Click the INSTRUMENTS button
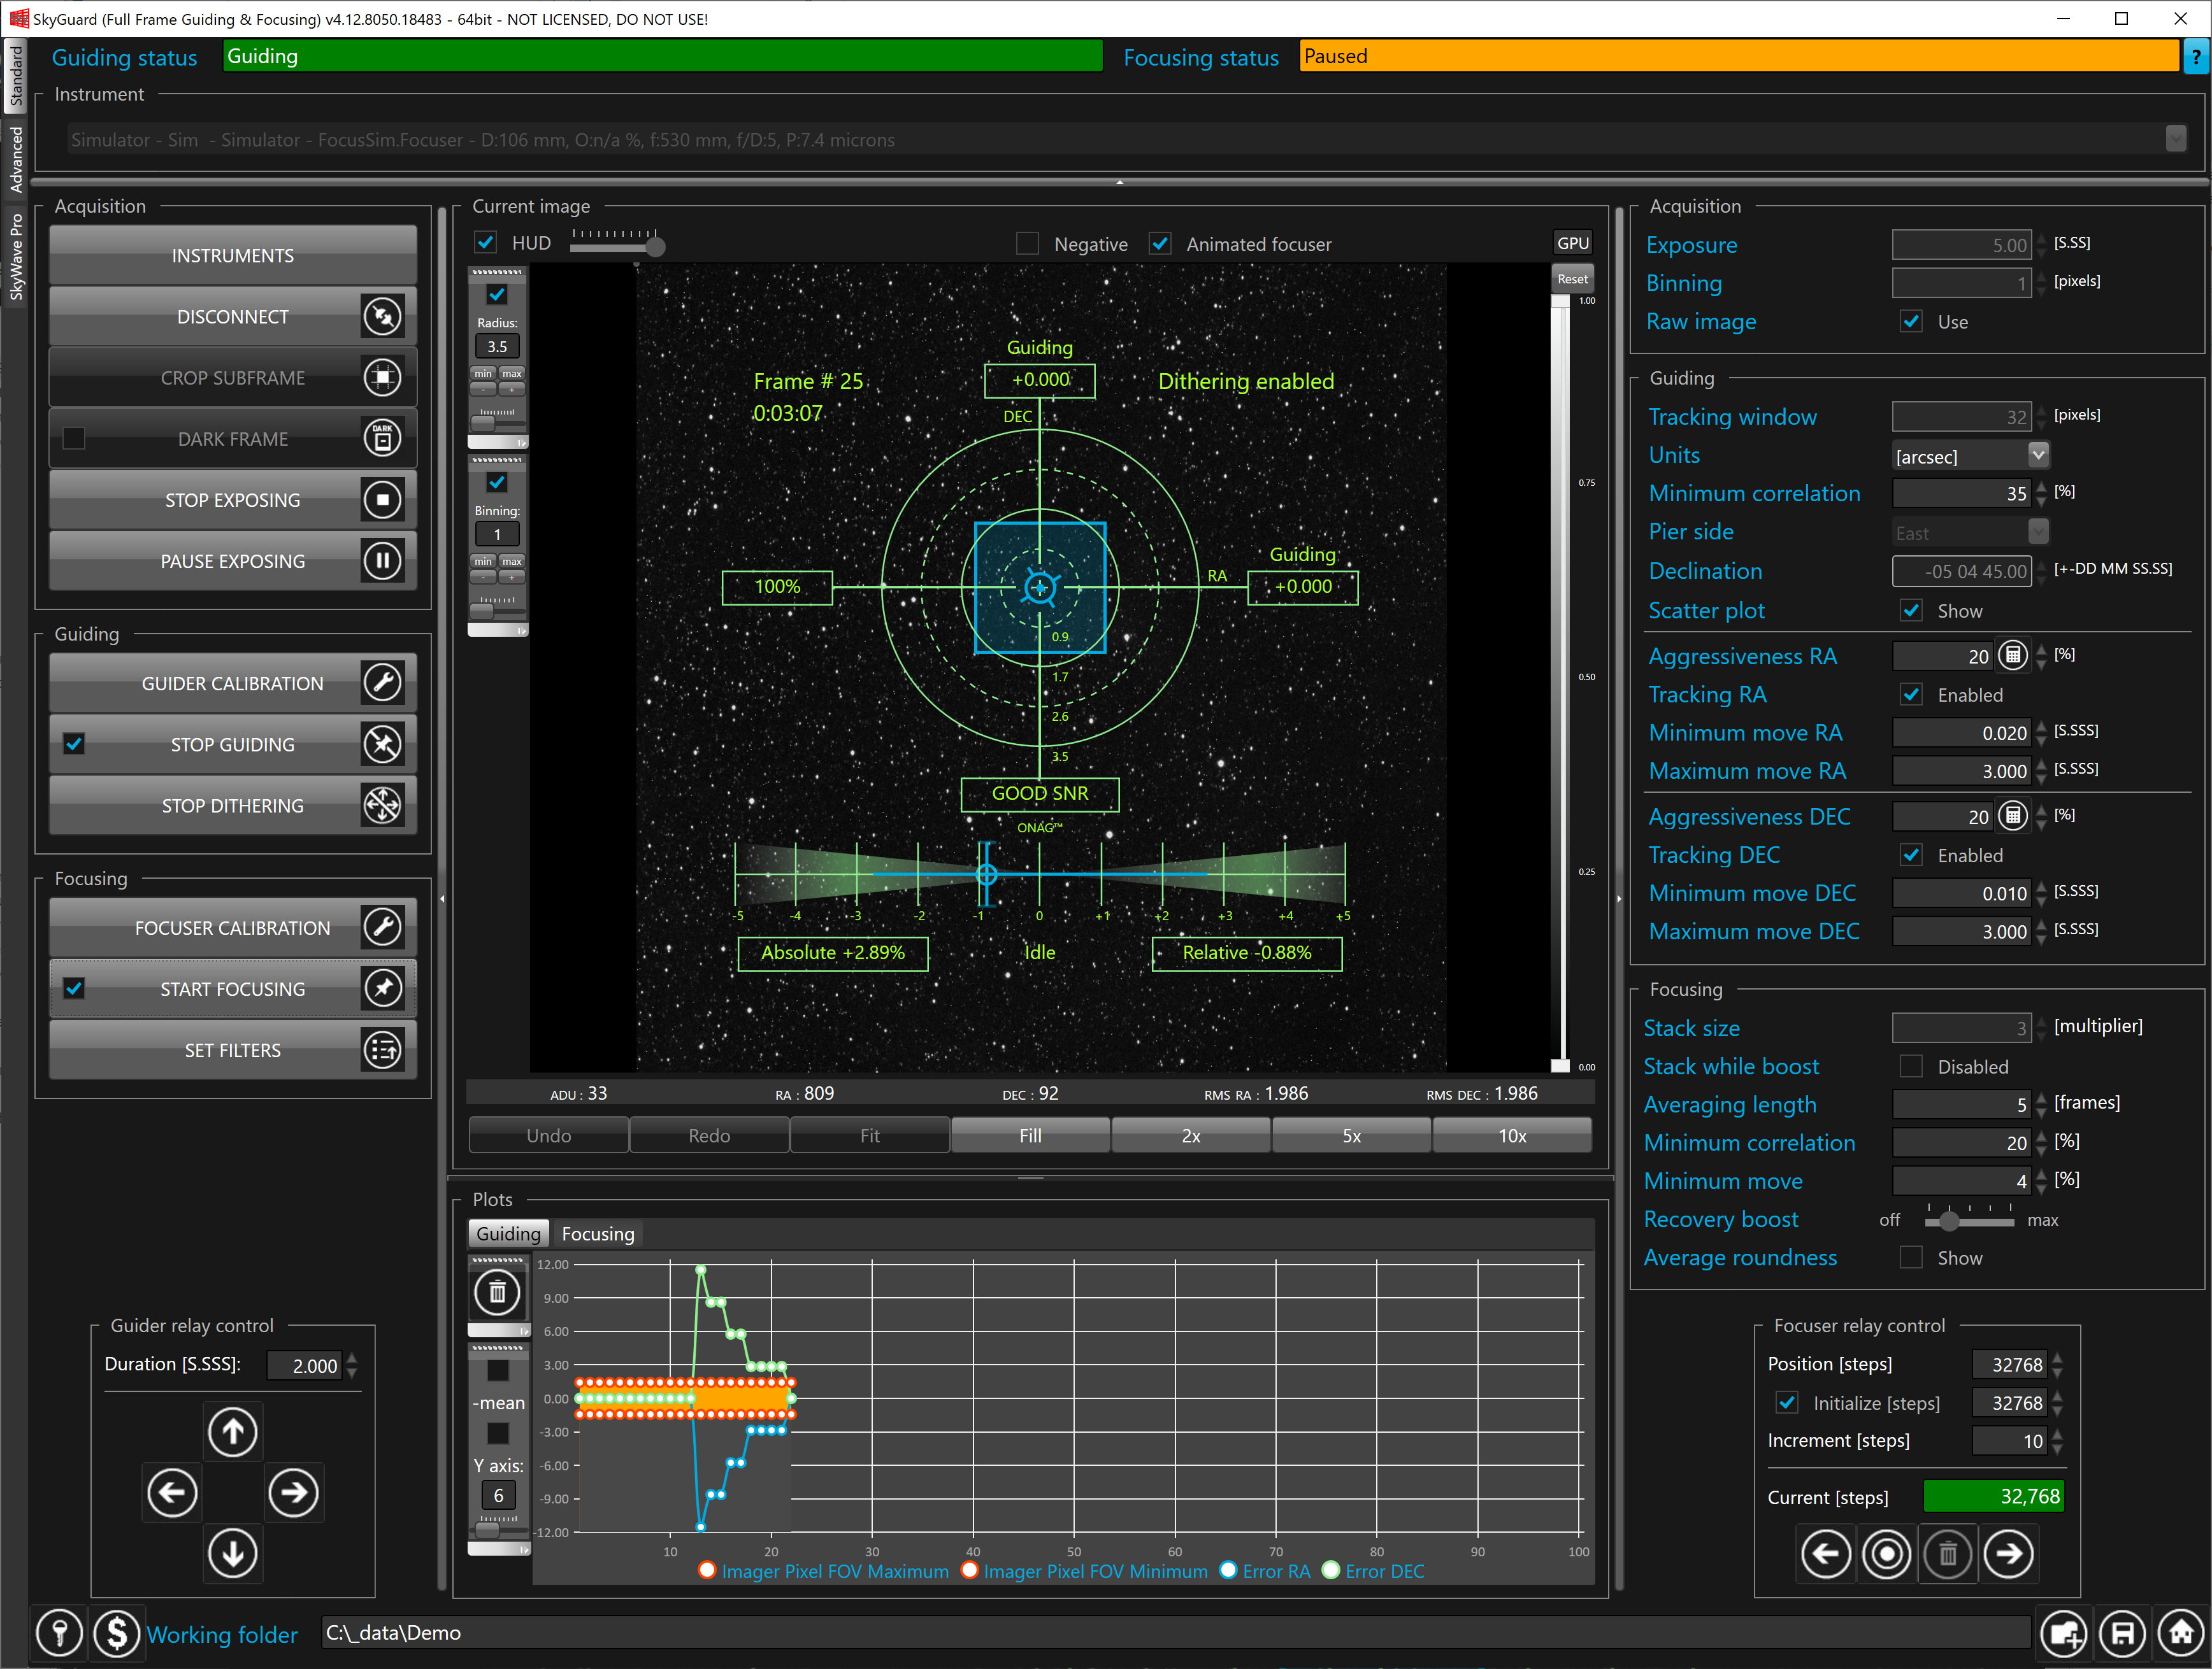This screenshot has height=1669, width=2212. pos(233,255)
